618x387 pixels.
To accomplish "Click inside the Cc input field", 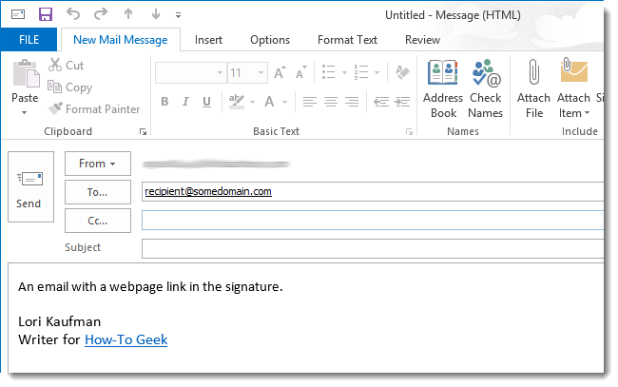I will tap(373, 221).
